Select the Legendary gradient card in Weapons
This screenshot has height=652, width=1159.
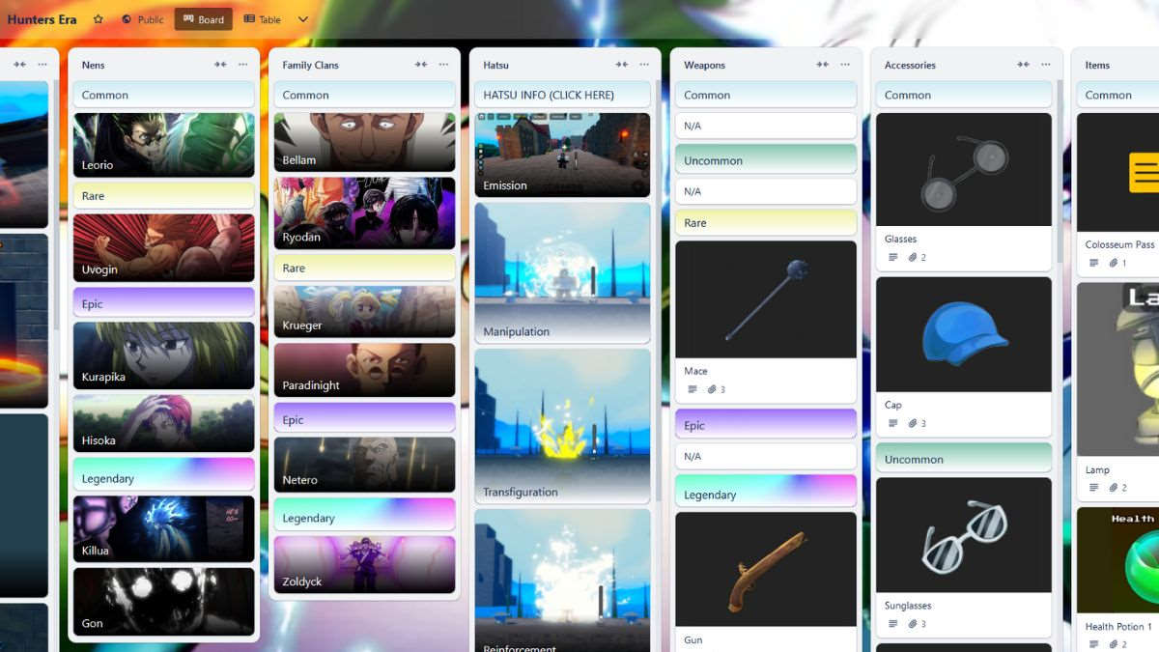765,492
